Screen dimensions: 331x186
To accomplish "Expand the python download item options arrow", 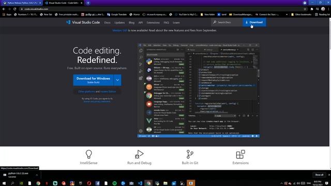I will click(x=37, y=175).
